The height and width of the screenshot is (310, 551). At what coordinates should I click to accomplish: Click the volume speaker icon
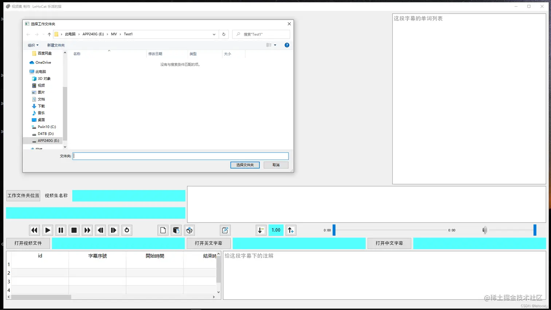[485, 230]
